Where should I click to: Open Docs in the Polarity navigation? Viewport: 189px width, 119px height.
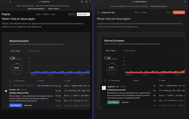click(x=53, y=14)
